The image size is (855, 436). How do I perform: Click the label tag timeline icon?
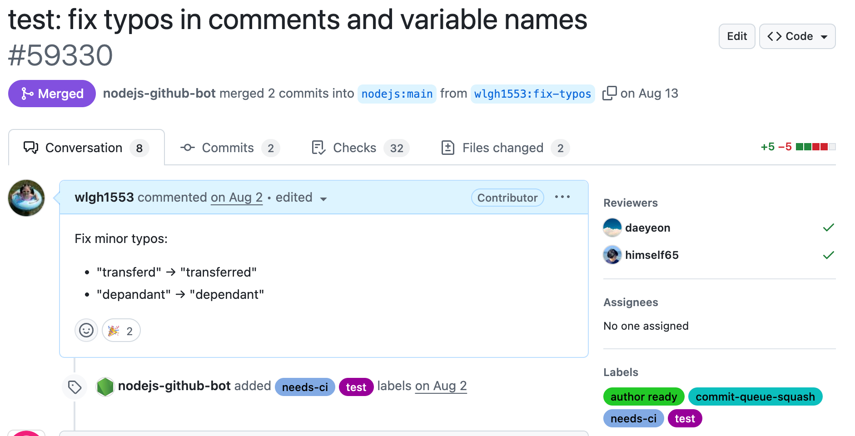[75, 387]
